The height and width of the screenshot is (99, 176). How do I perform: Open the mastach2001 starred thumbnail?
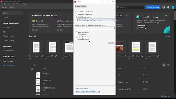click(x=53, y=47)
